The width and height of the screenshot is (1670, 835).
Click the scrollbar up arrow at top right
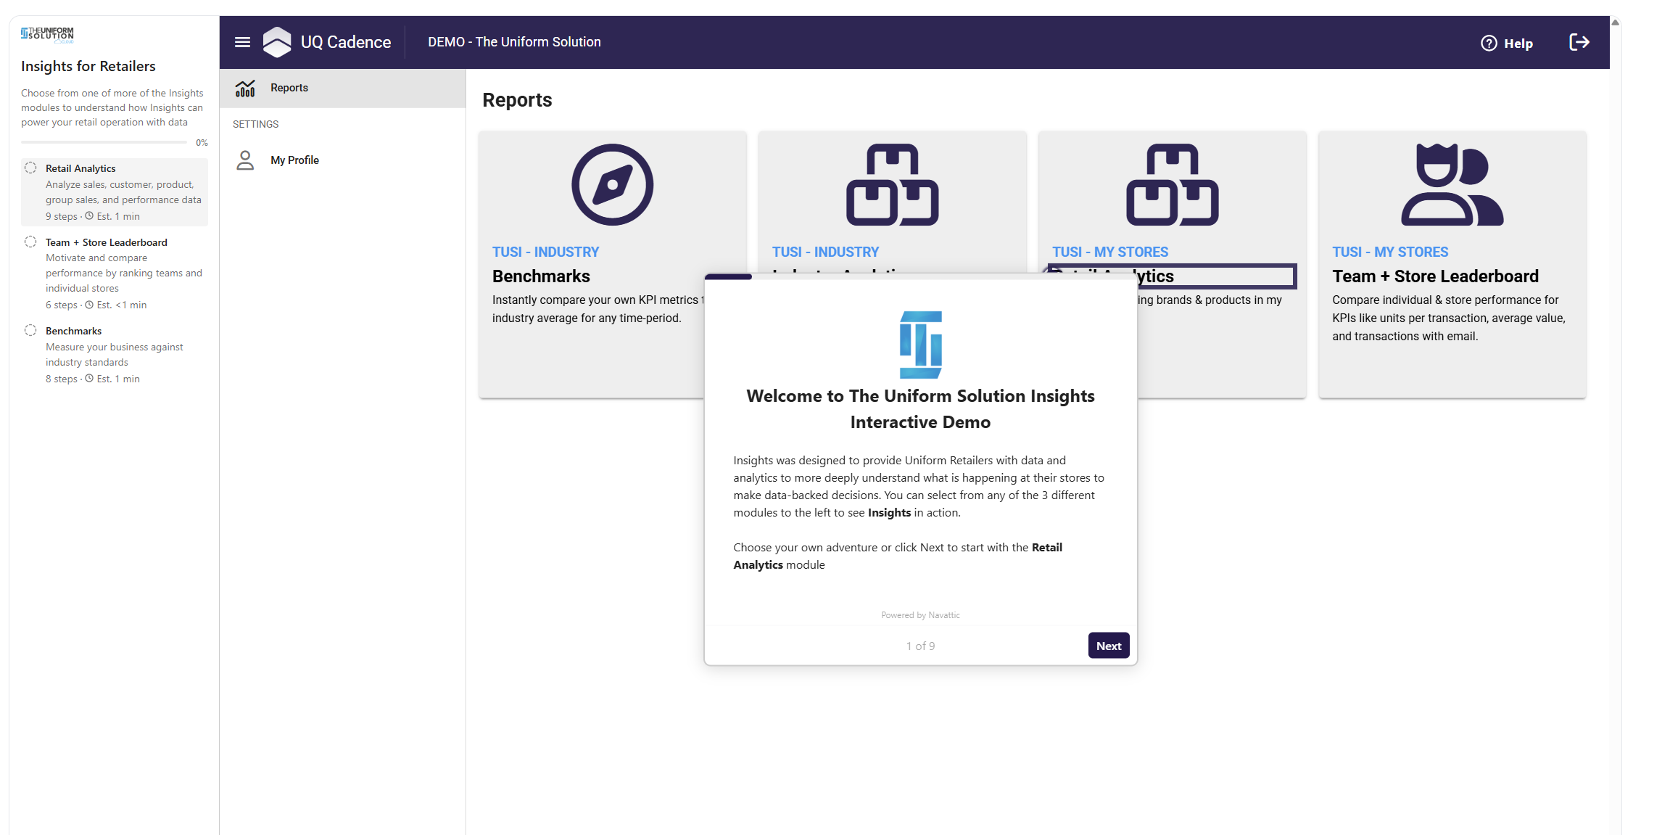pos(1615,22)
